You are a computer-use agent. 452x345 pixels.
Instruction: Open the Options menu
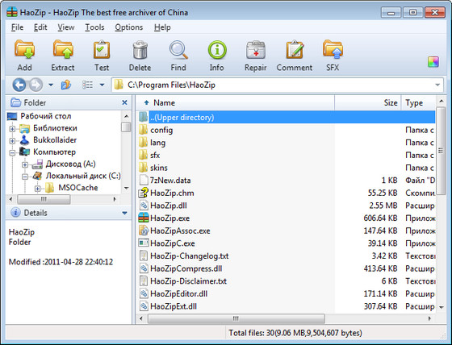129,27
